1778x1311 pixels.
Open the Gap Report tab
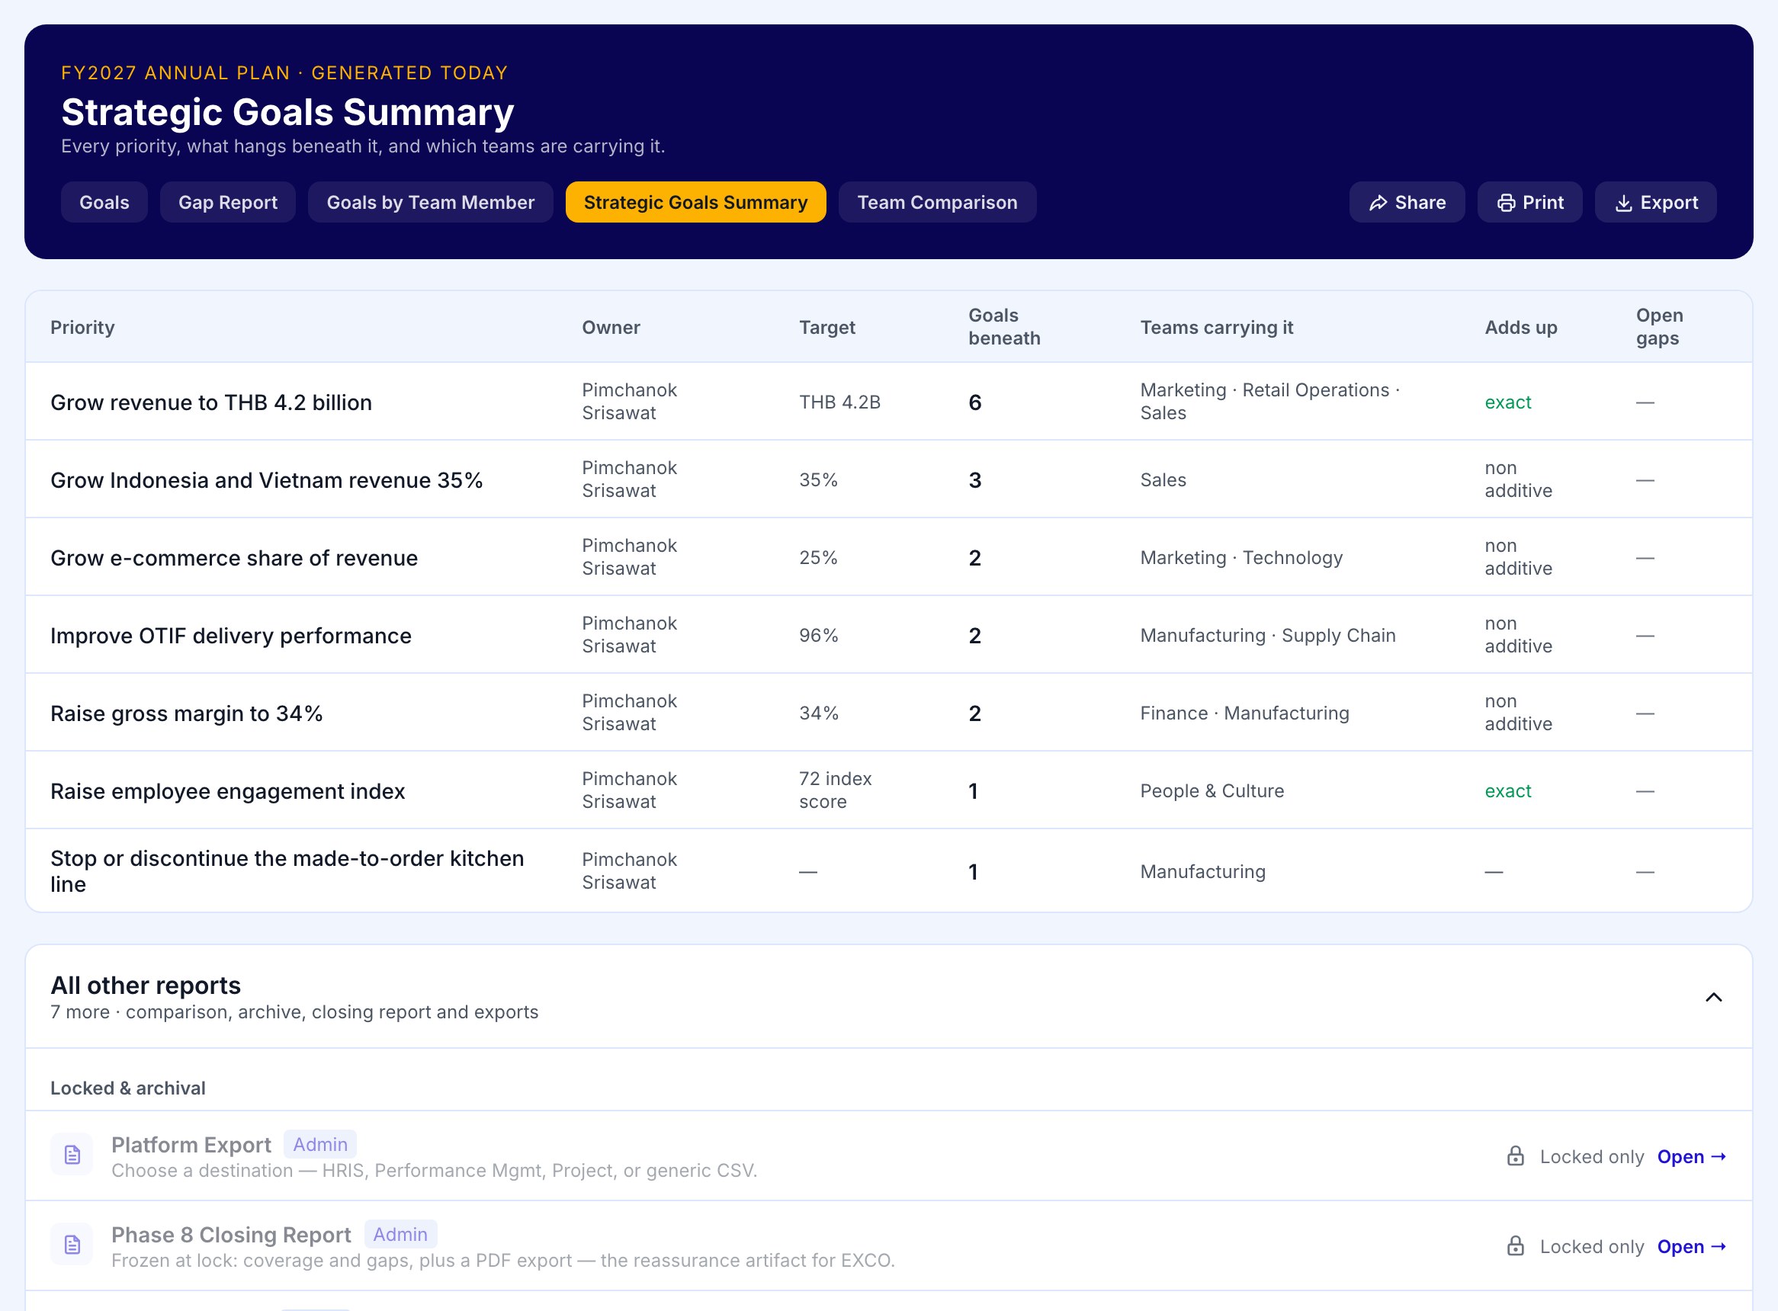(228, 202)
